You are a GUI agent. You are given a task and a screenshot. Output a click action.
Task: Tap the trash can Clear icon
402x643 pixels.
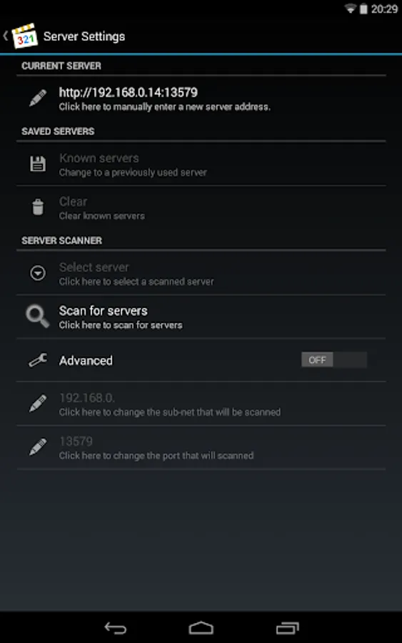click(x=38, y=207)
